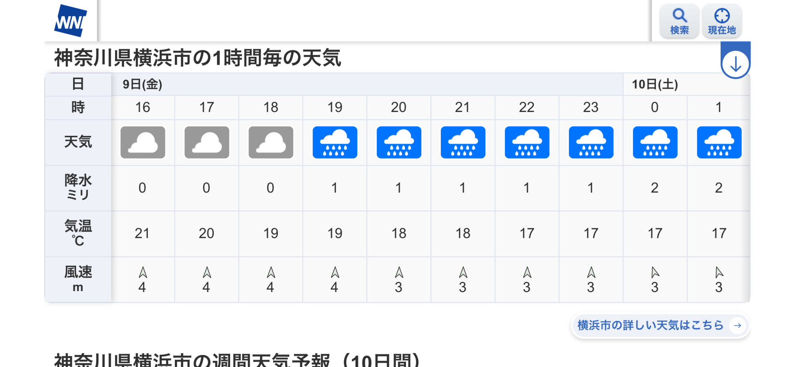Click the blue down-arrow scroll button
The width and height of the screenshot is (795, 367).
[x=735, y=64]
